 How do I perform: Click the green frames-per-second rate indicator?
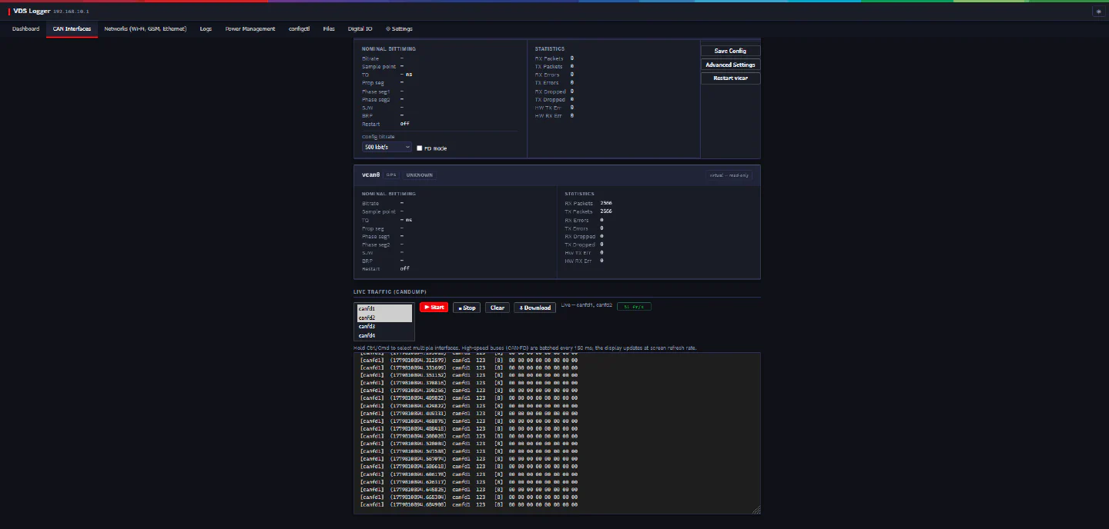635,307
